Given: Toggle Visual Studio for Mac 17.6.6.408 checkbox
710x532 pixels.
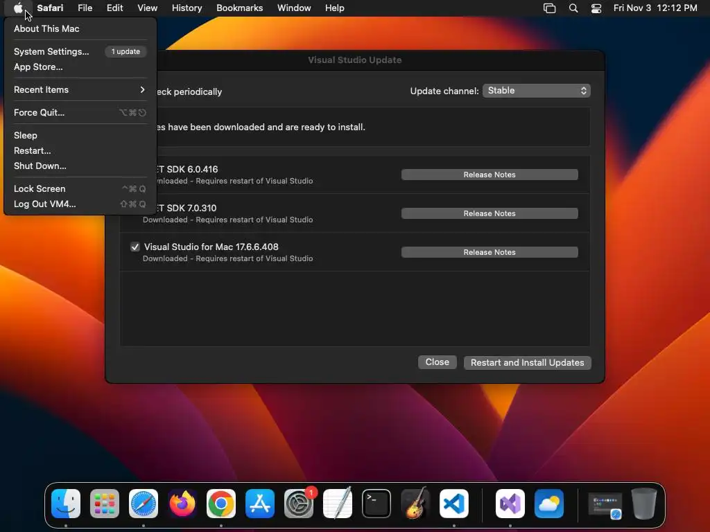Looking at the screenshot, I should click(x=135, y=247).
